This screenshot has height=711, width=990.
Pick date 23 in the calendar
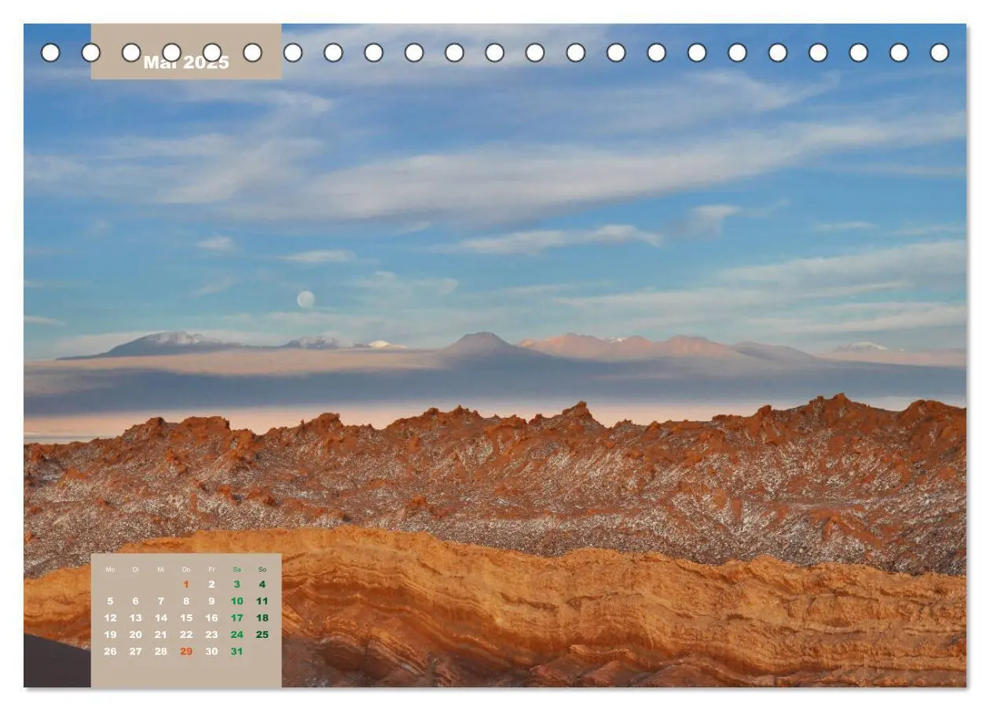click(211, 635)
